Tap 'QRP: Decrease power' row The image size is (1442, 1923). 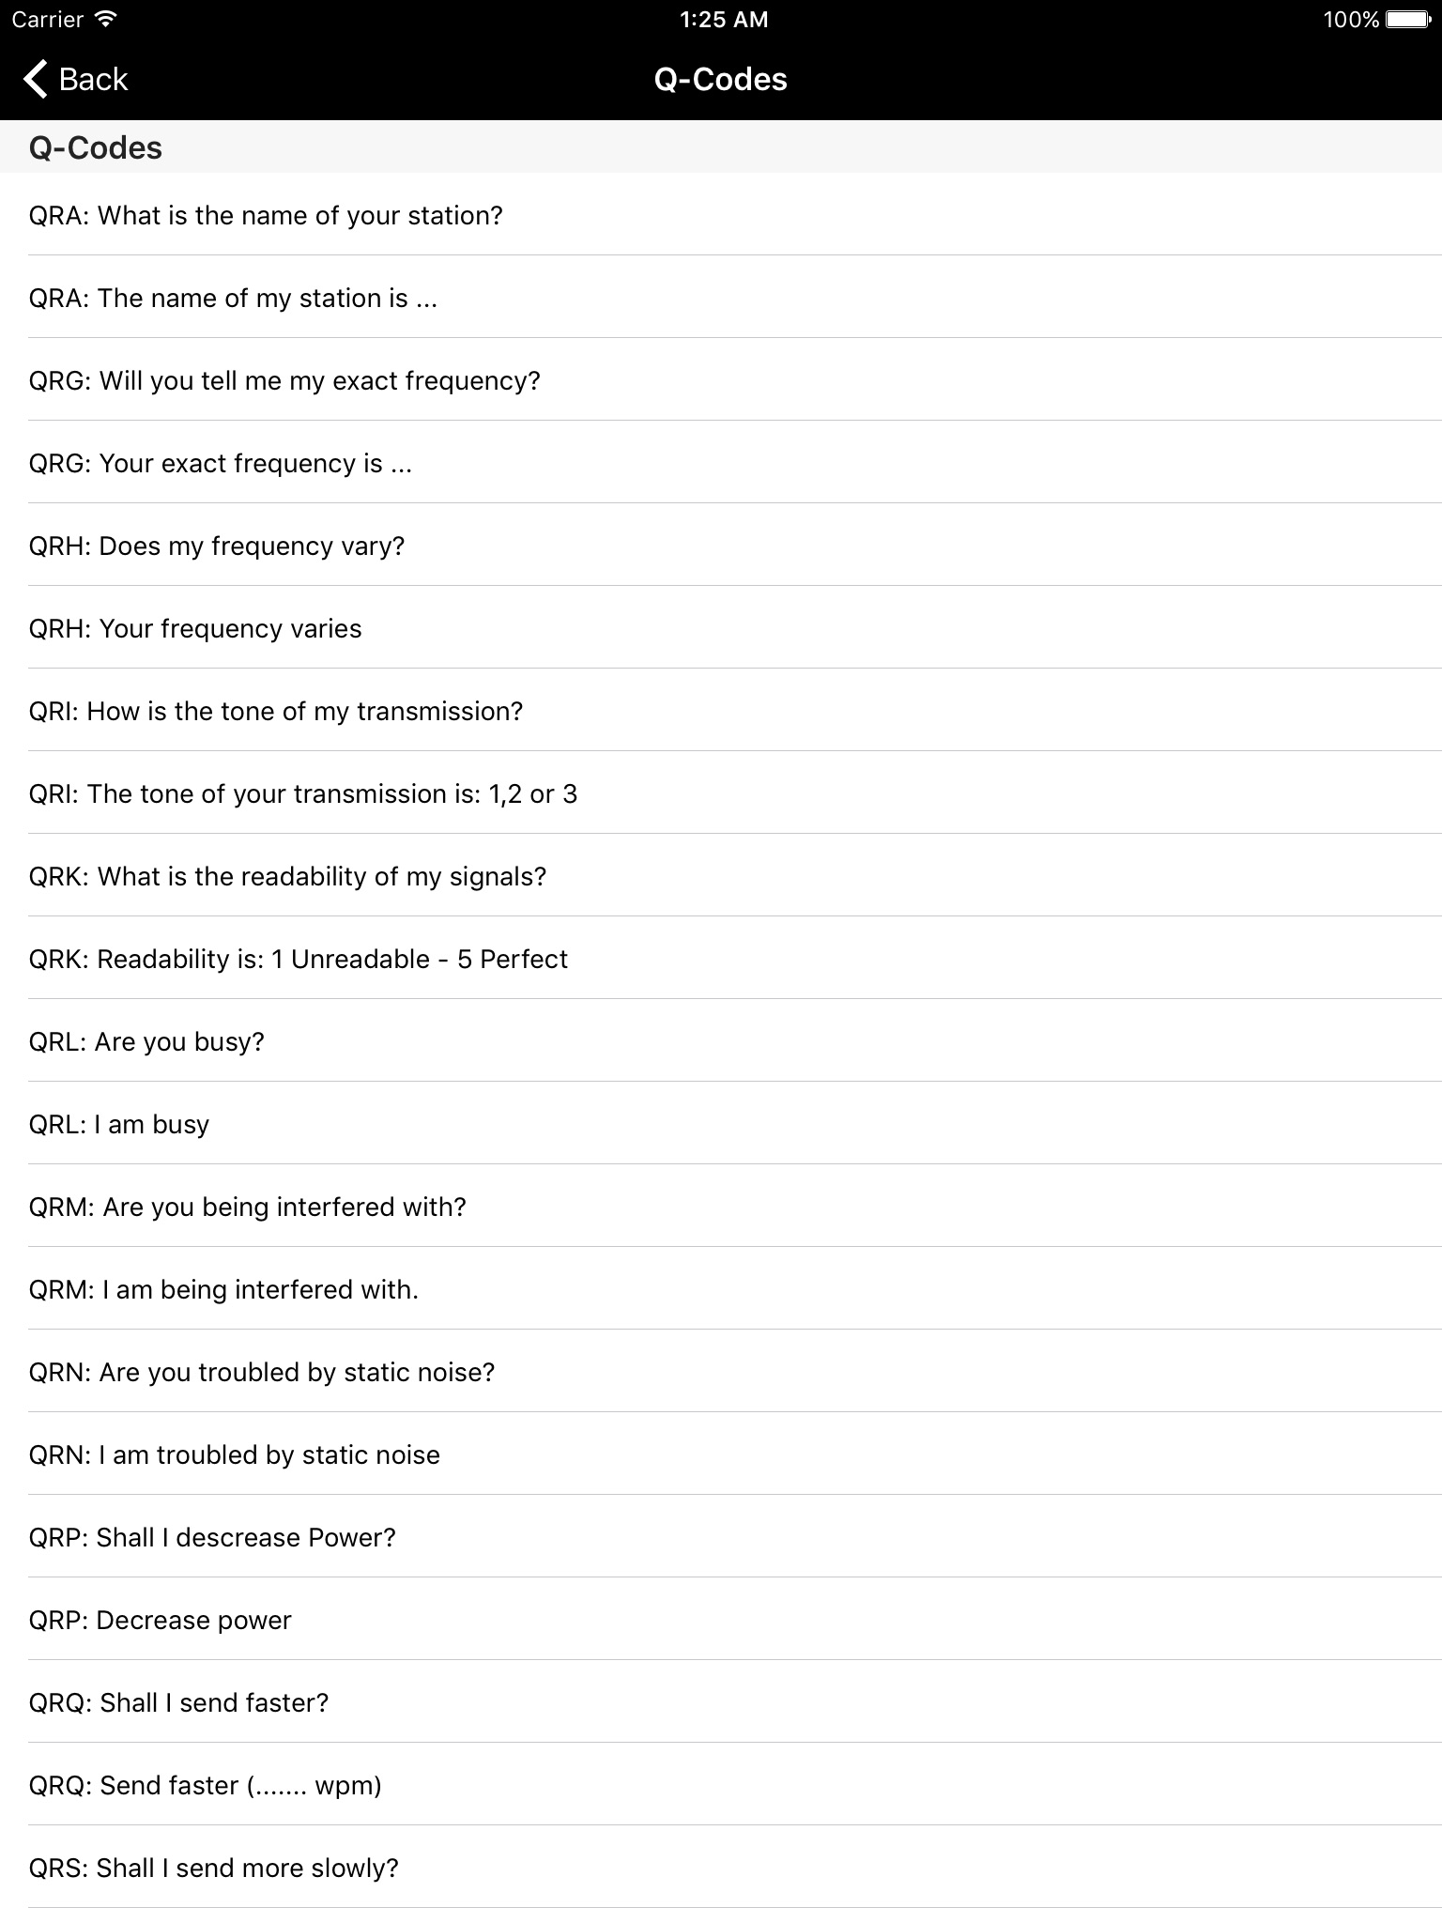161,1621
